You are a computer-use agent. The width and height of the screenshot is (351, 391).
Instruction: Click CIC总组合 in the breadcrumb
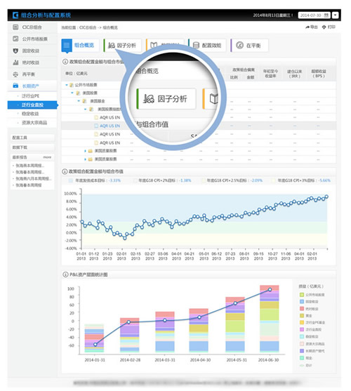[88, 27]
